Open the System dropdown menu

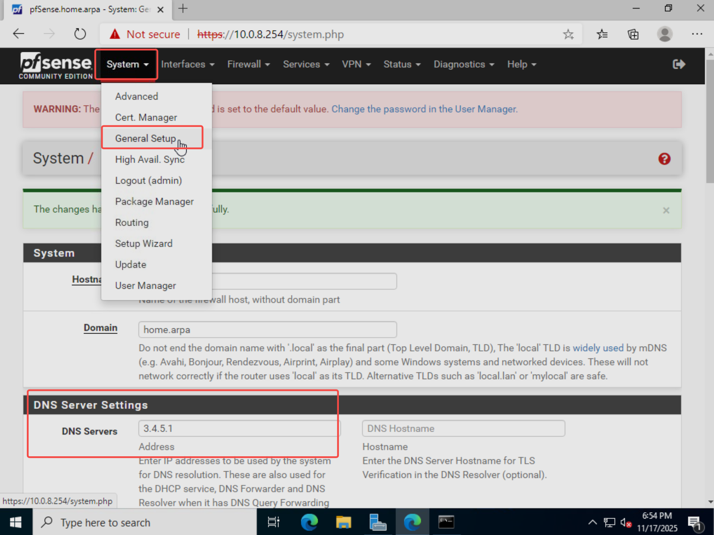[127, 64]
